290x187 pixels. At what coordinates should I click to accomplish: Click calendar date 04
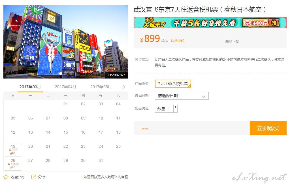pos(118,104)
